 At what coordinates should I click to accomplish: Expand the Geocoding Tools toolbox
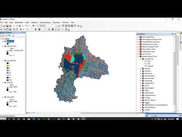138,37
